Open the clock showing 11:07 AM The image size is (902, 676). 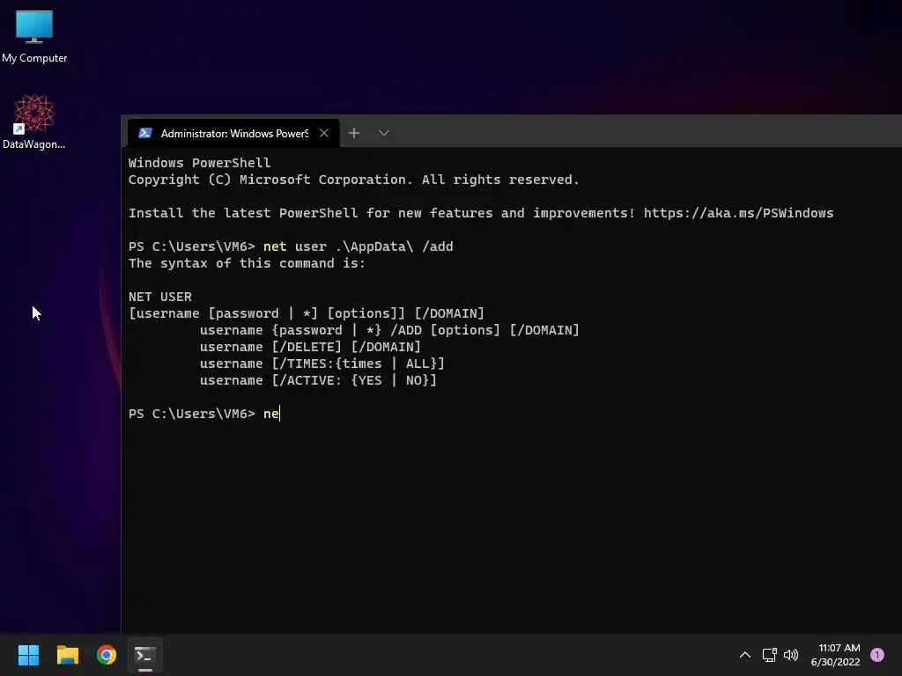click(835, 655)
